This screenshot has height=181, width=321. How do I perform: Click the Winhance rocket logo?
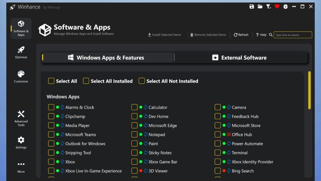[x=13, y=7]
